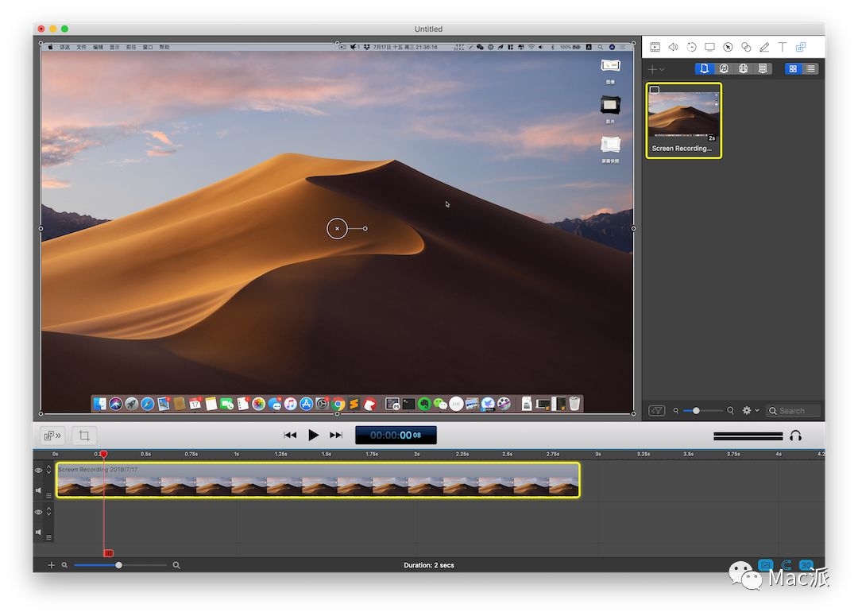Click the media filter funnel button

pyautogui.click(x=657, y=411)
